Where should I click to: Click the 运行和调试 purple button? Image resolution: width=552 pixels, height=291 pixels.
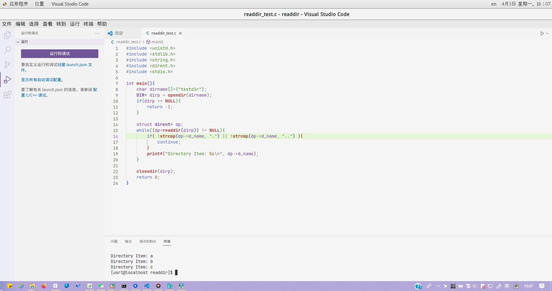(60, 54)
